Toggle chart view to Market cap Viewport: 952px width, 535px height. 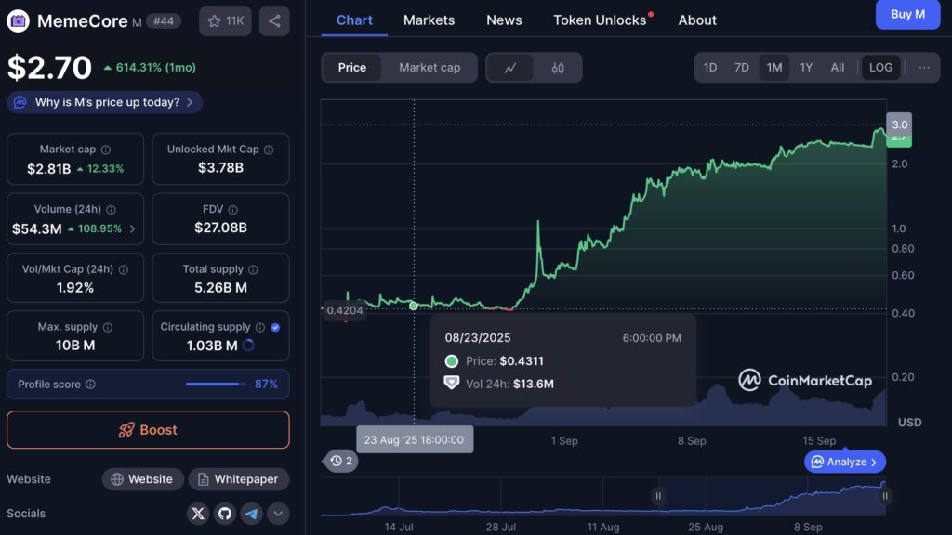click(430, 67)
